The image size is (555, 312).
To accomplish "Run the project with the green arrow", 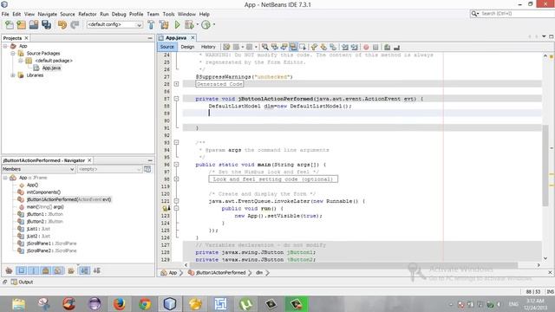I will click(x=177, y=25).
